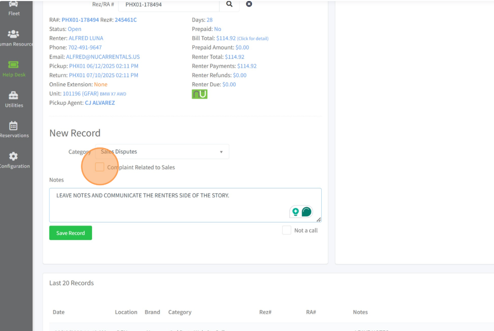Click the magnifier search icon beside Rez/RA field
The height and width of the screenshot is (331, 494).
(229, 4)
